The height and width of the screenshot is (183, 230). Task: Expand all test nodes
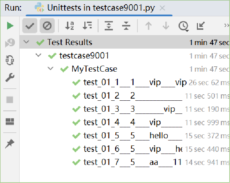tap(109, 26)
